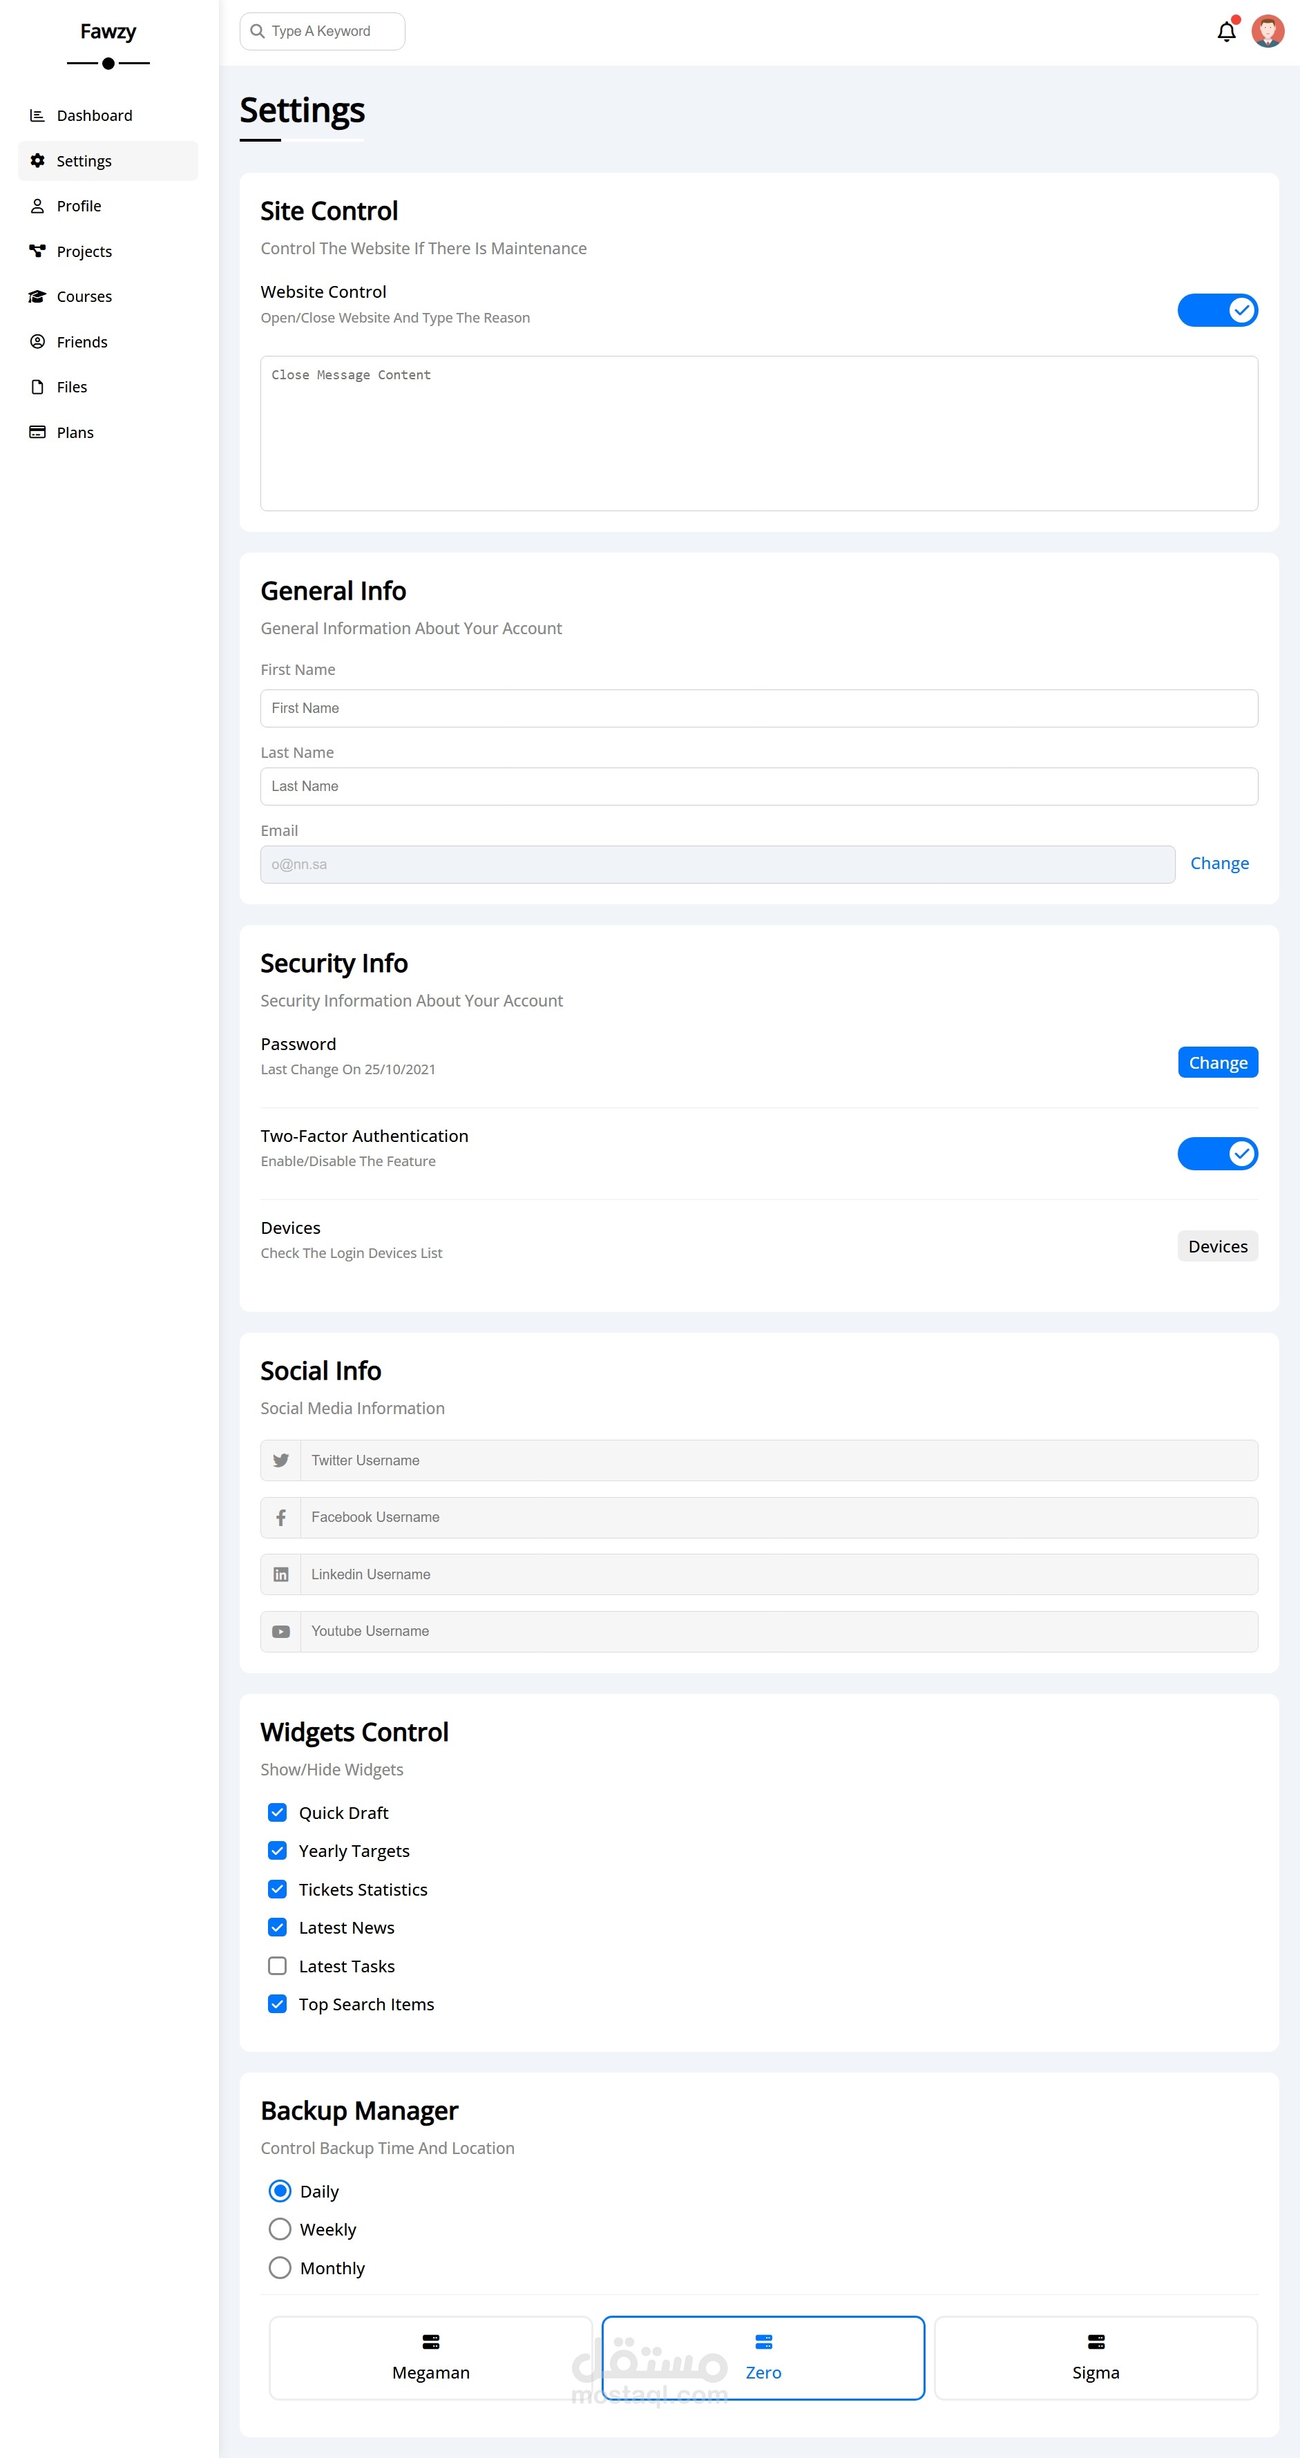Click the YouTube icon in Social Info
1300x2458 pixels.
pyautogui.click(x=280, y=1632)
